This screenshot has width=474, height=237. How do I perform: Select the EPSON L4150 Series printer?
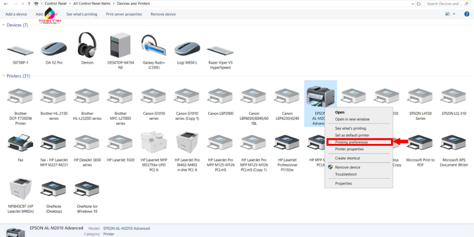pos(421,96)
